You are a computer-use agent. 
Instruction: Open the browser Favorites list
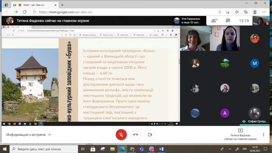[x=237, y=12]
